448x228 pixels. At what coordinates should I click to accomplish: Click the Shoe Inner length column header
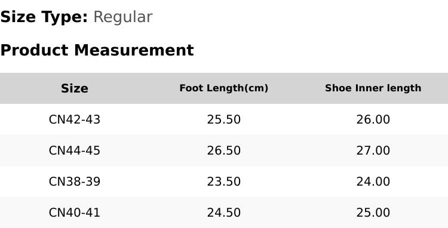click(x=373, y=88)
